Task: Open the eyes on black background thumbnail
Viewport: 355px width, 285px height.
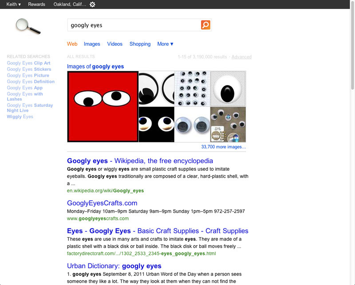Action: 157,125
